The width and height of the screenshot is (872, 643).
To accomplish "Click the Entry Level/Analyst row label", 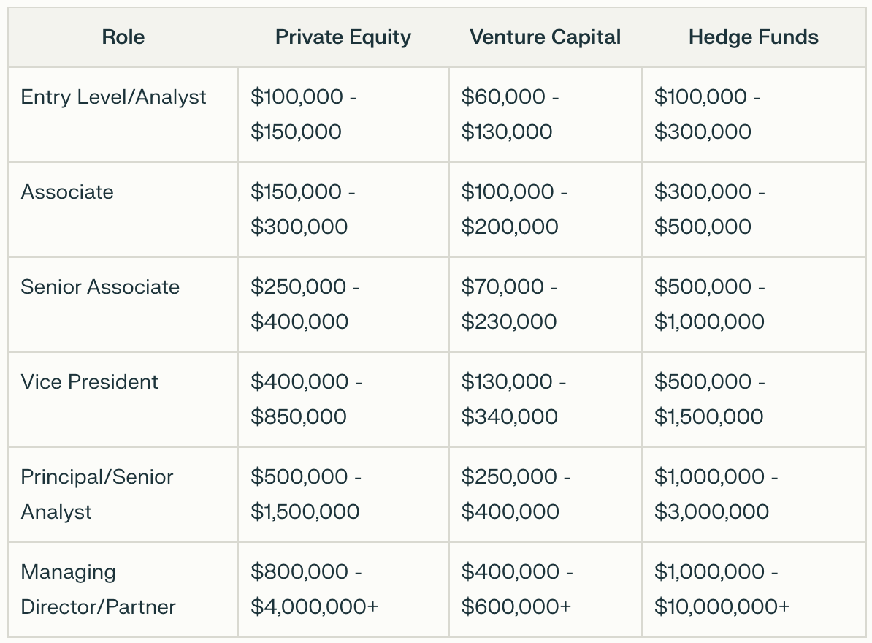I will click(x=113, y=96).
